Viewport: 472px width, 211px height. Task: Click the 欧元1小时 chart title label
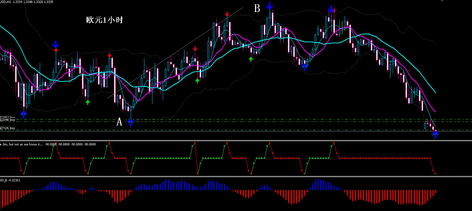pyautogui.click(x=105, y=20)
